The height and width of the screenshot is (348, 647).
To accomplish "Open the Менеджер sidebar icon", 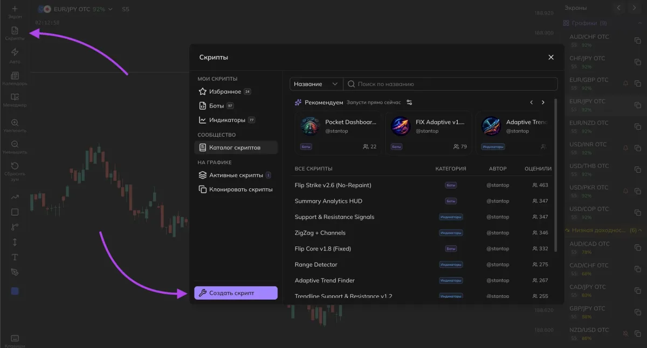I will click(15, 100).
